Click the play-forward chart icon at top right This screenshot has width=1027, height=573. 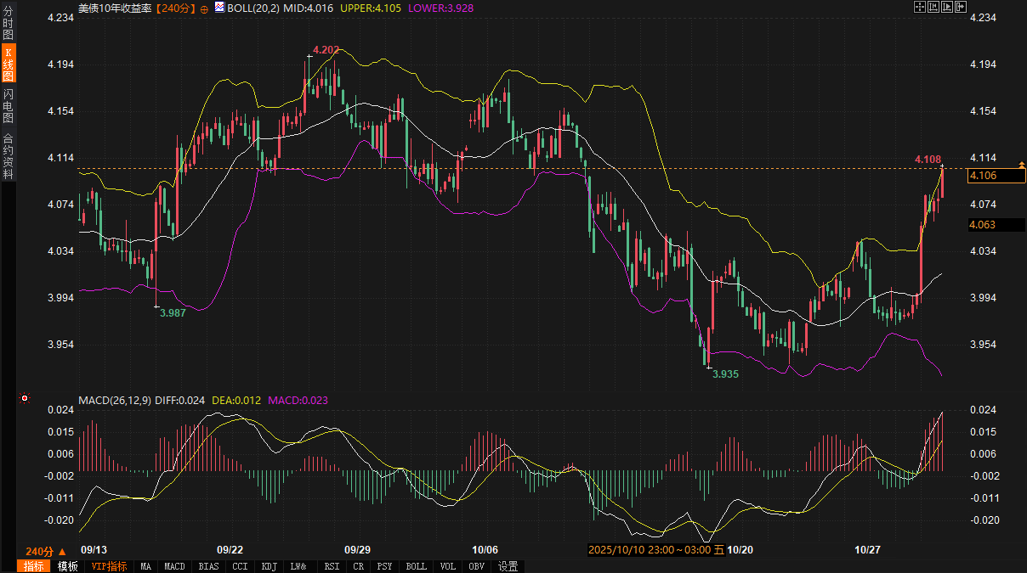click(947, 7)
